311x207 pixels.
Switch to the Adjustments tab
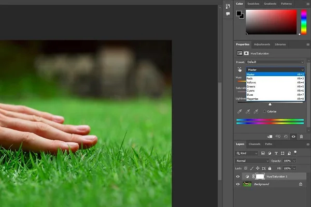tap(262, 45)
